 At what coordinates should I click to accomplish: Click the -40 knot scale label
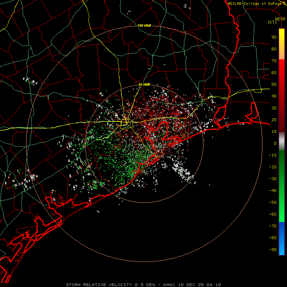point(273,191)
